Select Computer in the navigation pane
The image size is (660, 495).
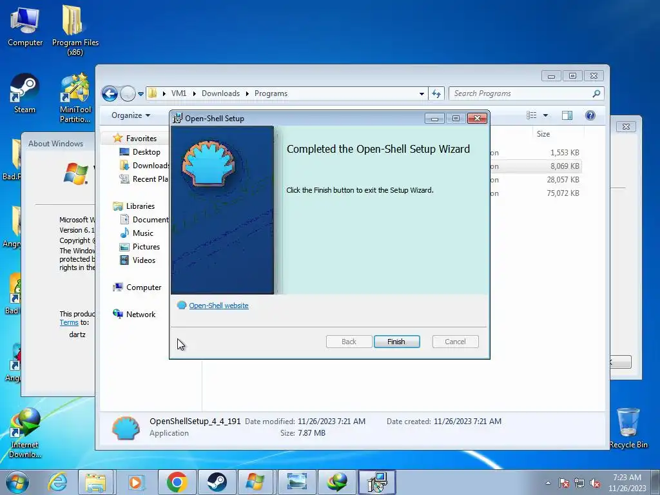(x=144, y=287)
